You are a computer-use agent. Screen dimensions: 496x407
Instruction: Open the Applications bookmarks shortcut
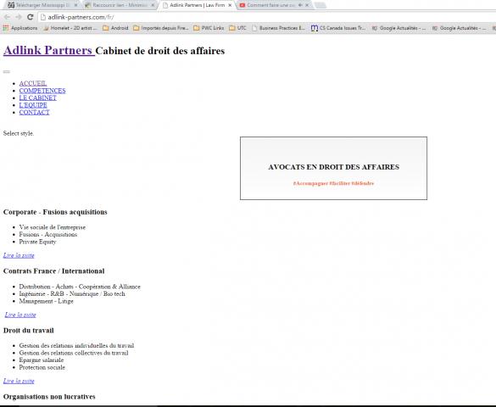point(20,28)
